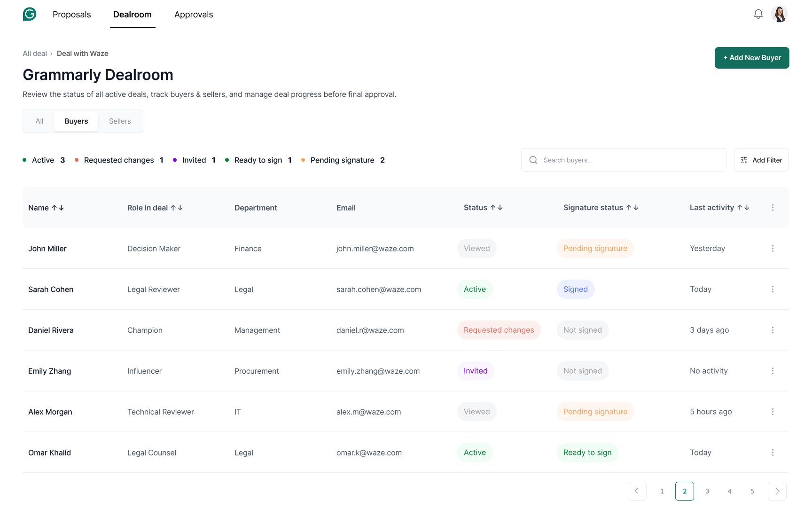Click John Miller's Pending signature badge

pos(595,248)
